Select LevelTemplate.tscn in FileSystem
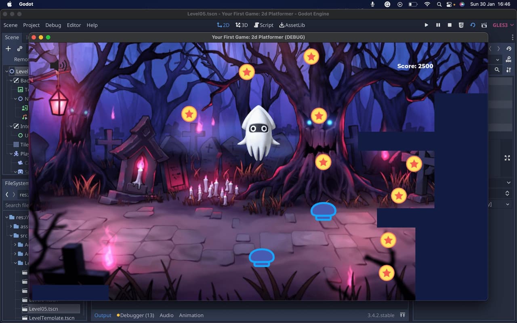The image size is (517, 323). click(48, 318)
